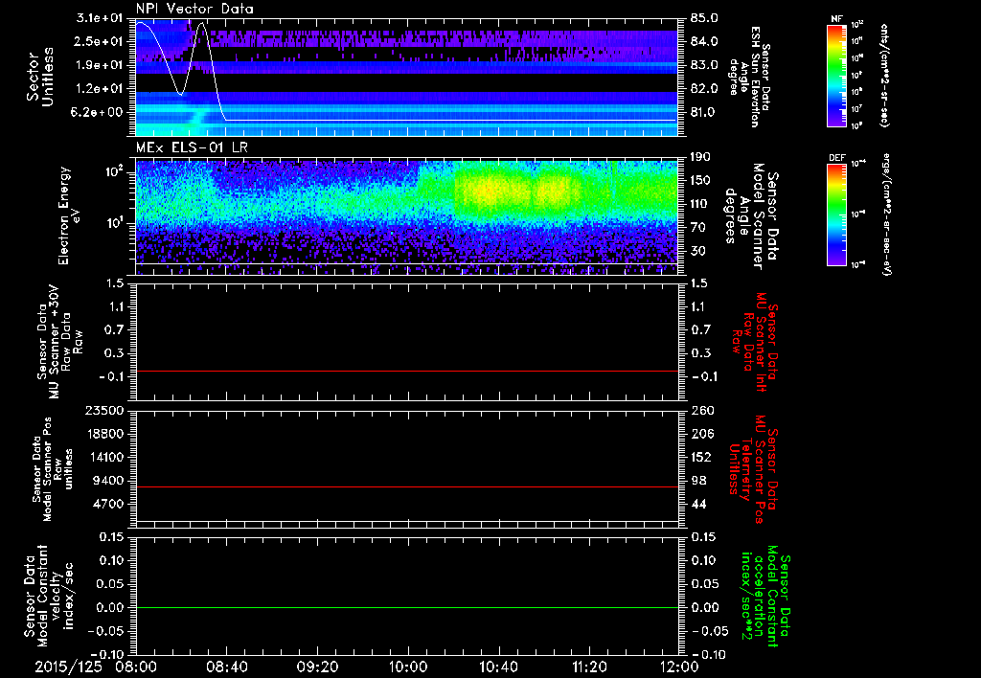981x678 pixels.
Task: Click the '4700' scanner position tick
Action: pyautogui.click(x=109, y=504)
